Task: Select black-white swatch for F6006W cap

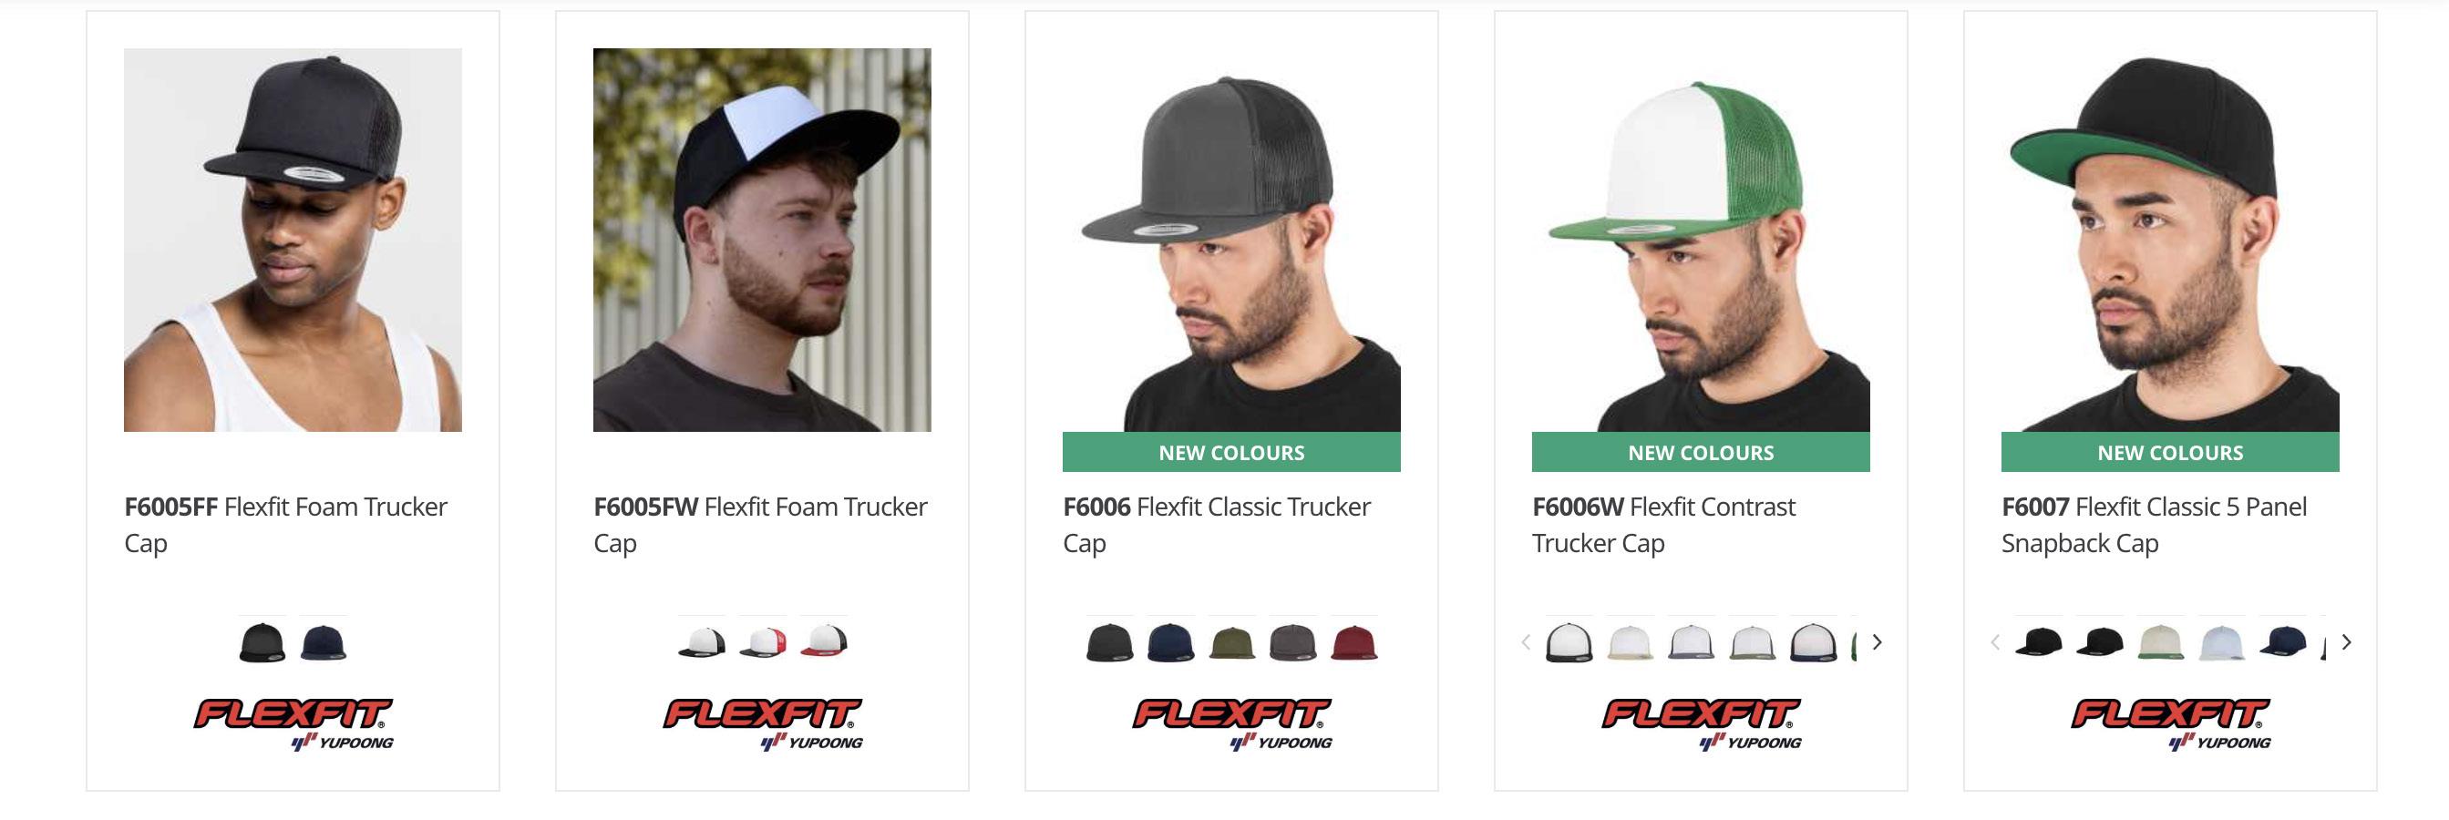Action: 1569,642
